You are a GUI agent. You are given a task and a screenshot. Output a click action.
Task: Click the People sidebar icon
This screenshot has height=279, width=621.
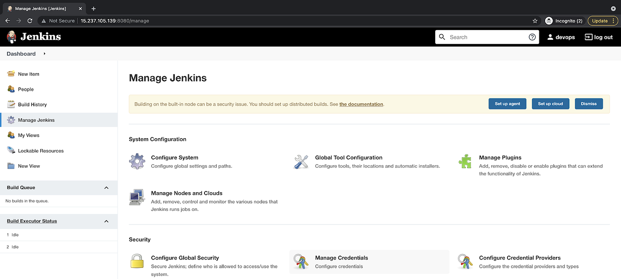pyautogui.click(x=11, y=89)
